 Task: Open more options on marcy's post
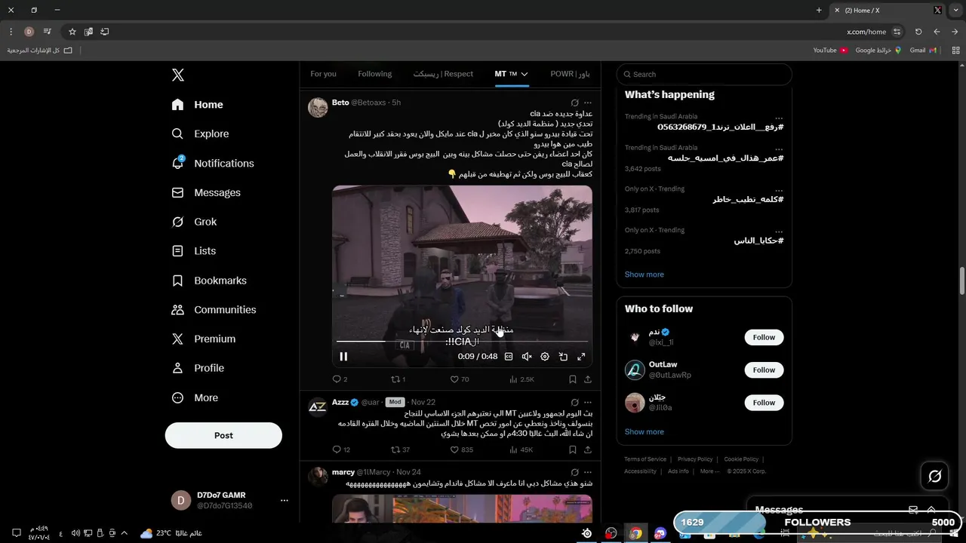click(x=588, y=472)
